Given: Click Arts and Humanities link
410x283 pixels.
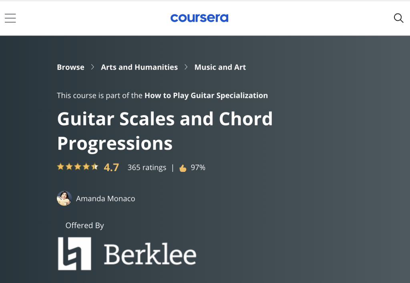Looking at the screenshot, I should 139,67.
